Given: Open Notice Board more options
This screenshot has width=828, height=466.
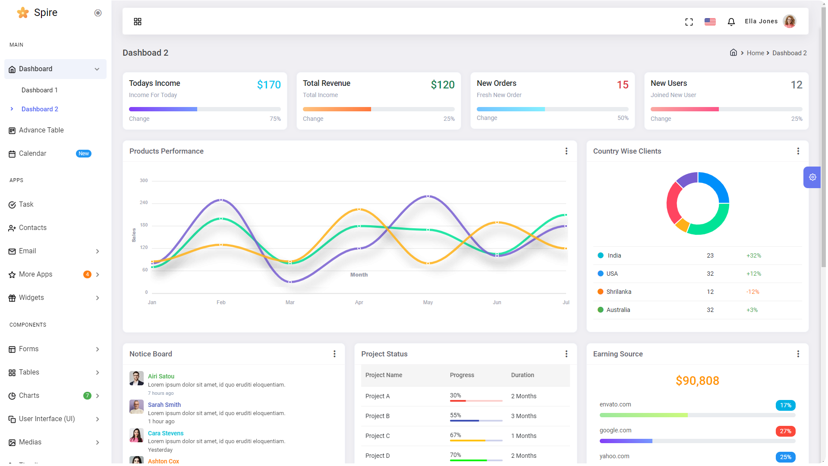Looking at the screenshot, I should (334, 354).
